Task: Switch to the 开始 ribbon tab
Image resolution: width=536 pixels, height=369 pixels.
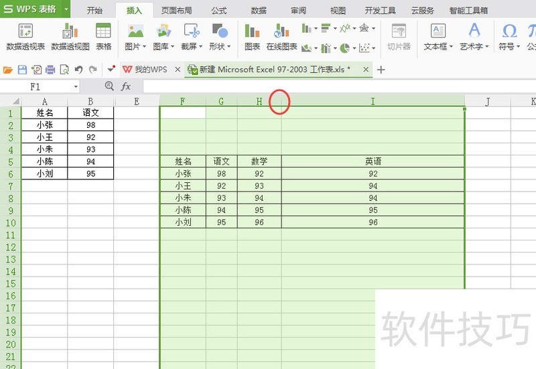Action: (x=94, y=11)
